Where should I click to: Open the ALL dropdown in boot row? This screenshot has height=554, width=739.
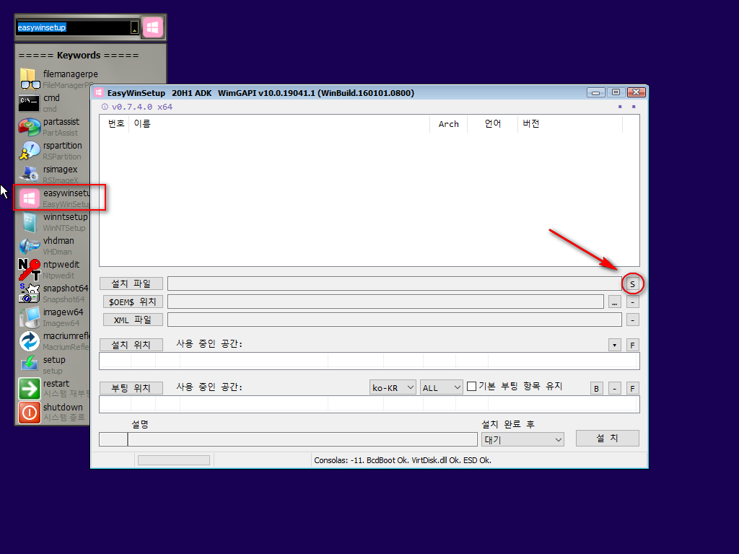442,387
